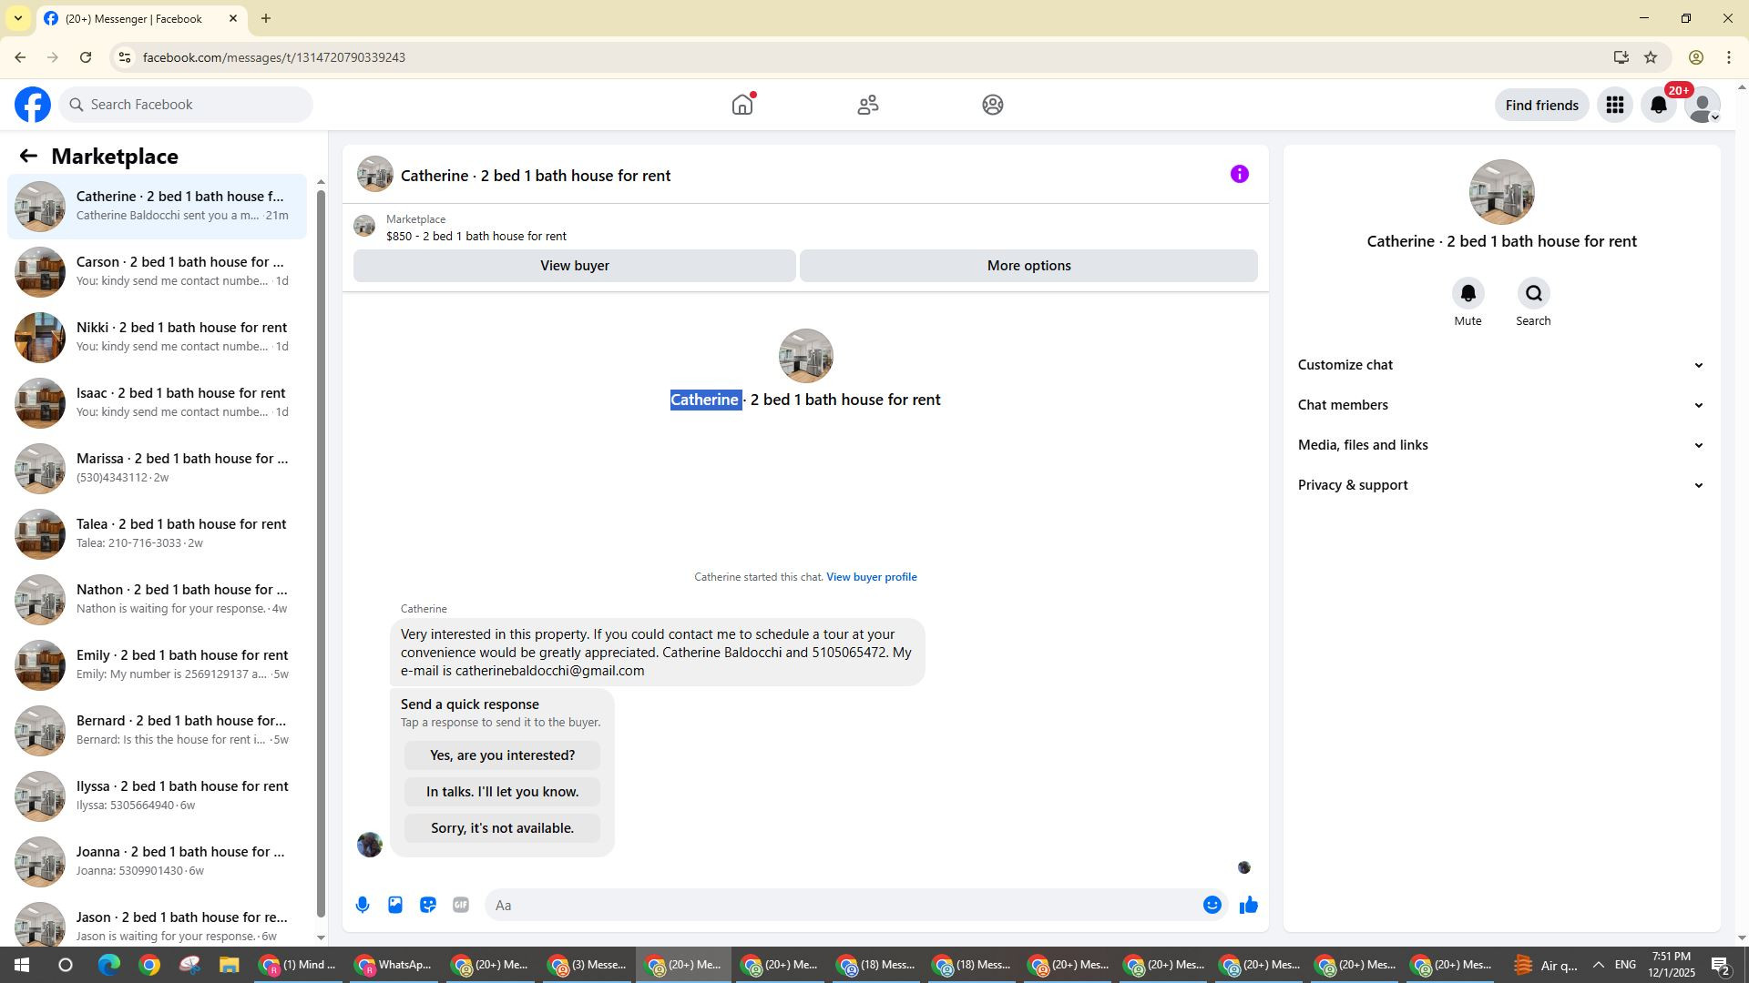Go back from Marketplace with arrow
Screen dimensions: 1749x983
[28, 156]
